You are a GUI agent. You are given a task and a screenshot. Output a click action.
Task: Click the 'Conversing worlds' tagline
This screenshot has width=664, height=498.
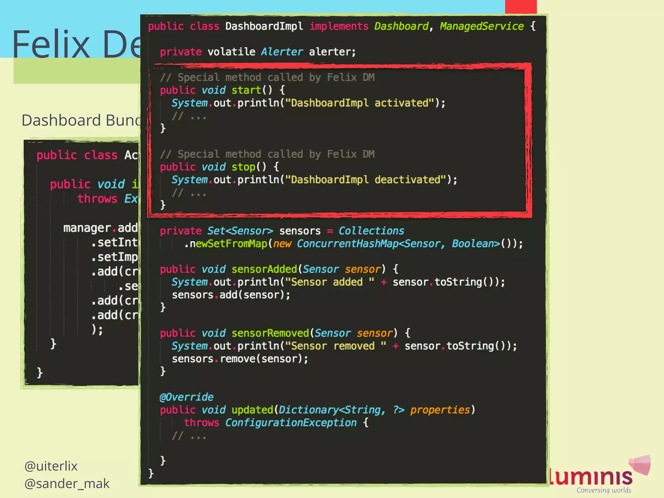tap(604, 490)
